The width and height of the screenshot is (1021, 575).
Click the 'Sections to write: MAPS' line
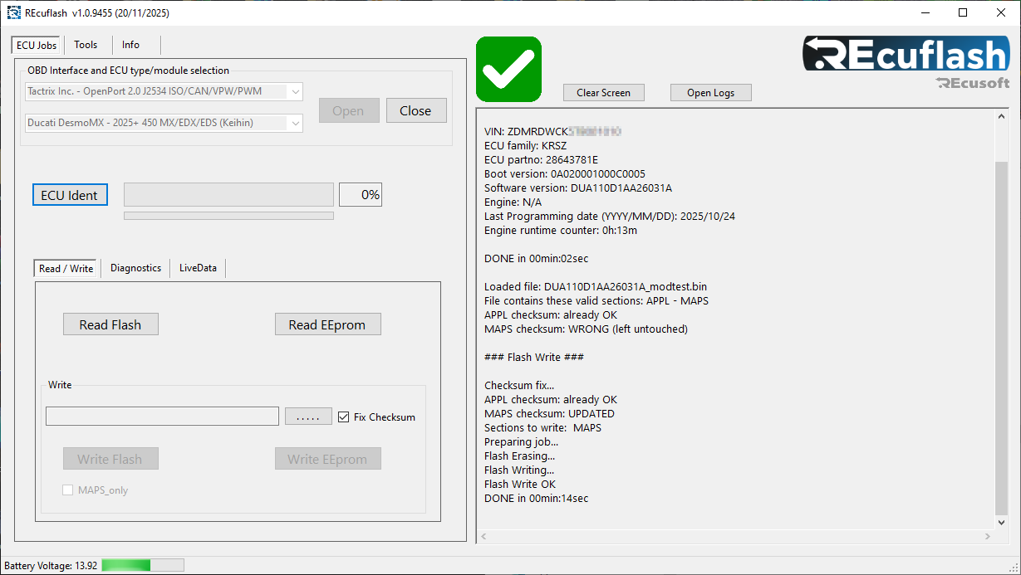pos(542,427)
